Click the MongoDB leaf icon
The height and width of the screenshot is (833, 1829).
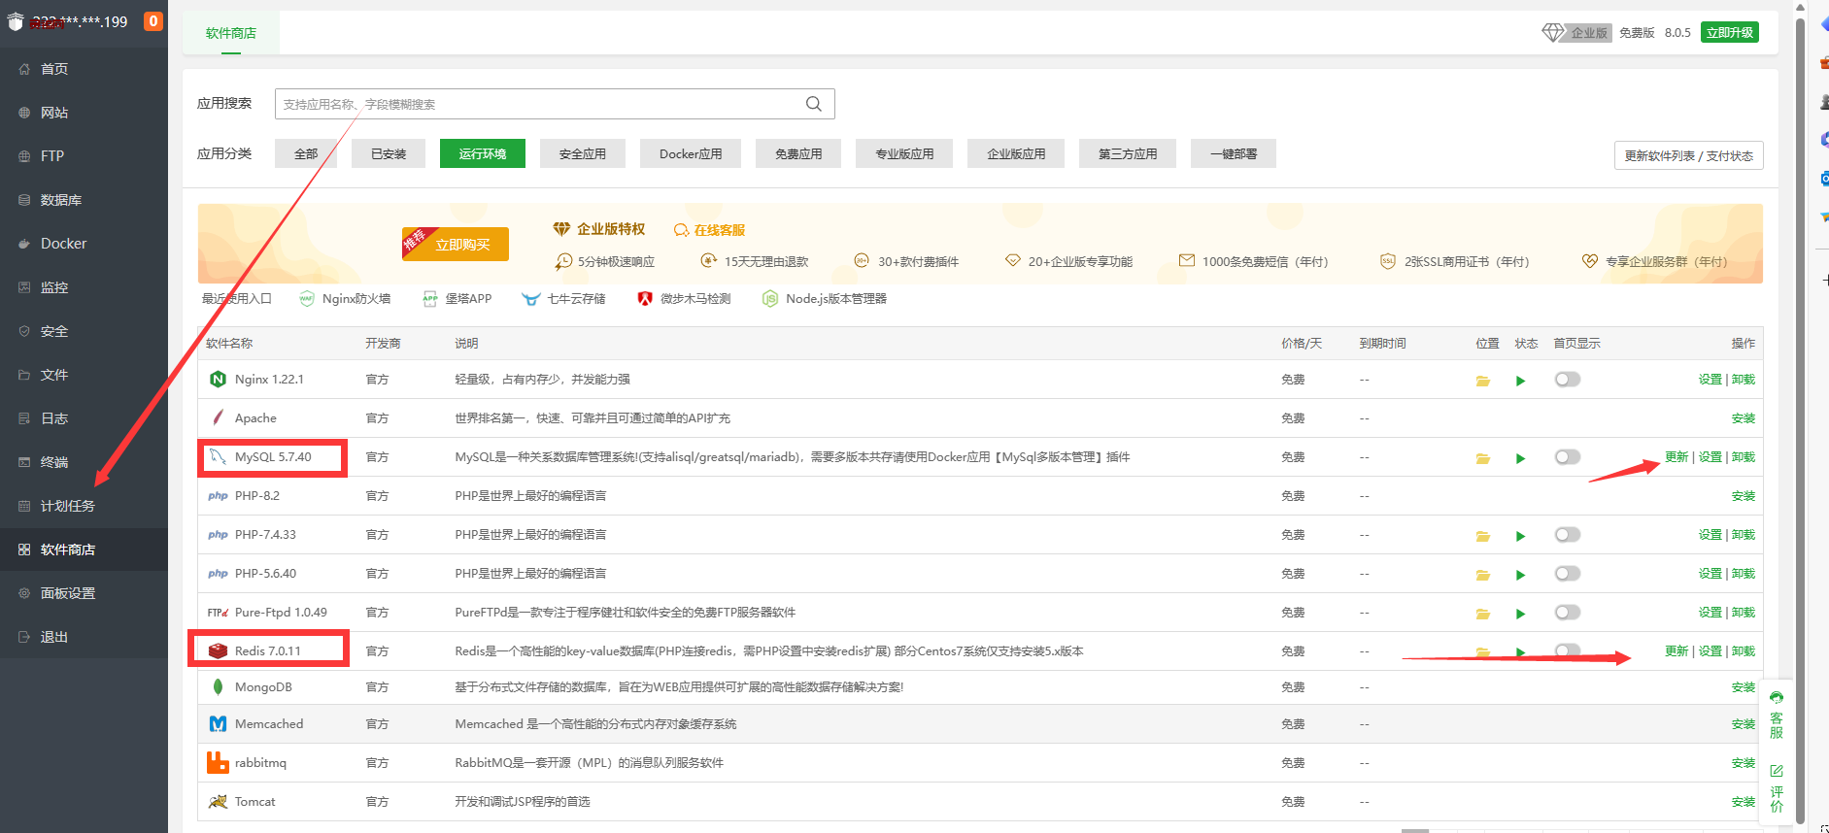pos(218,687)
